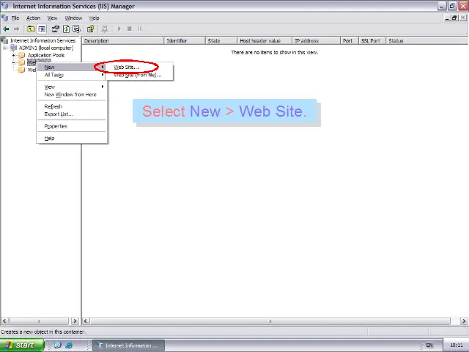The height and width of the screenshot is (352, 469).
Task: Toggle the Show/Hide Console Tree icon
Action: 42,29
